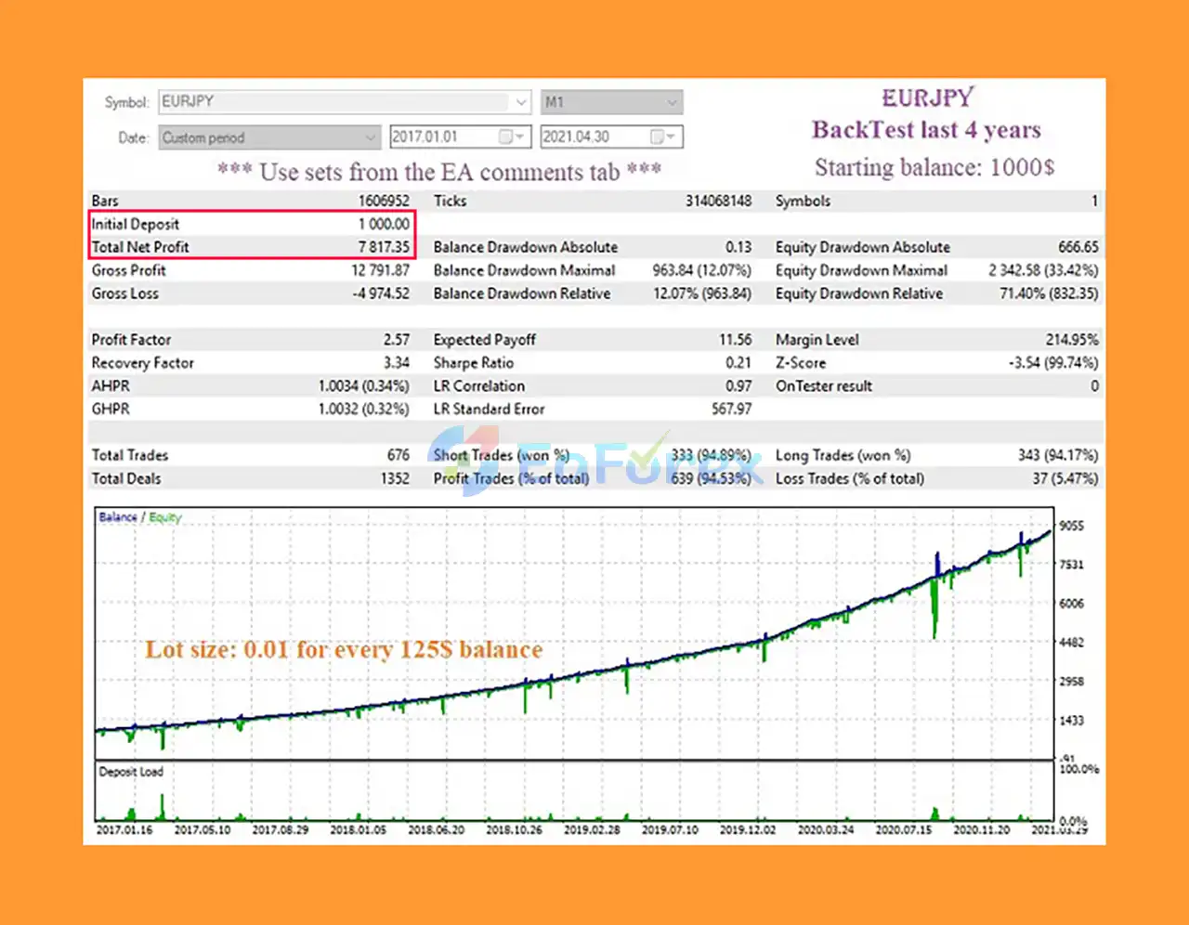Open the start date picker arrow
The width and height of the screenshot is (1189, 925).
[x=522, y=137]
